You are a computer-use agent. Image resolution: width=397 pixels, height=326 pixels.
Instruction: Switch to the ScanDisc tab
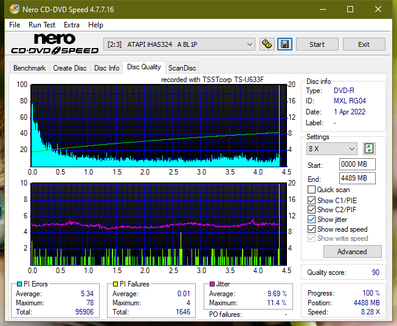(182, 68)
